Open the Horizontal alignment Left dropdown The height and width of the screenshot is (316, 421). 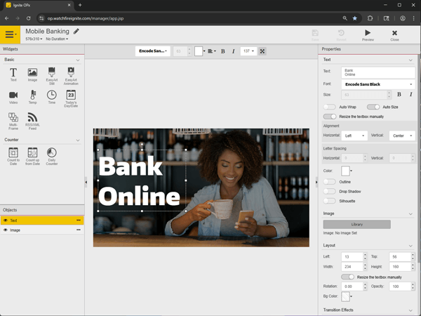pos(354,135)
